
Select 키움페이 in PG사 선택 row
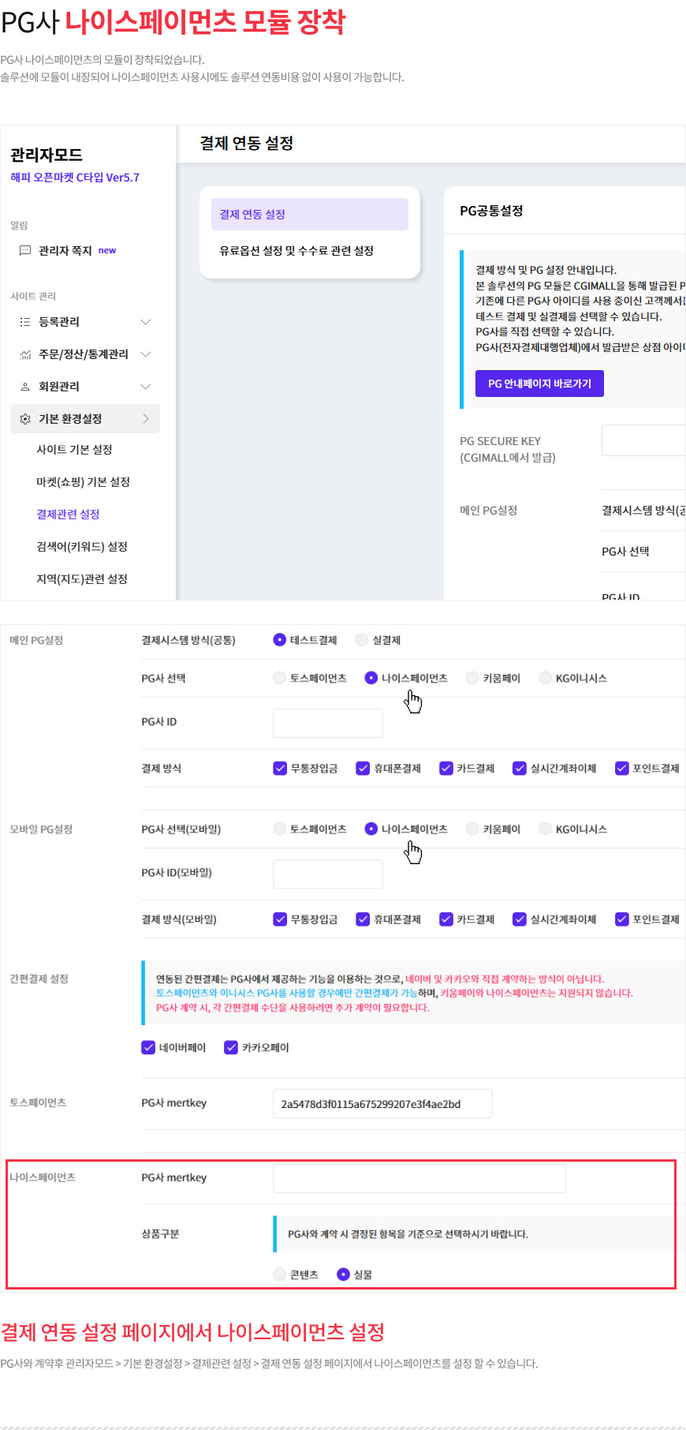point(472,678)
